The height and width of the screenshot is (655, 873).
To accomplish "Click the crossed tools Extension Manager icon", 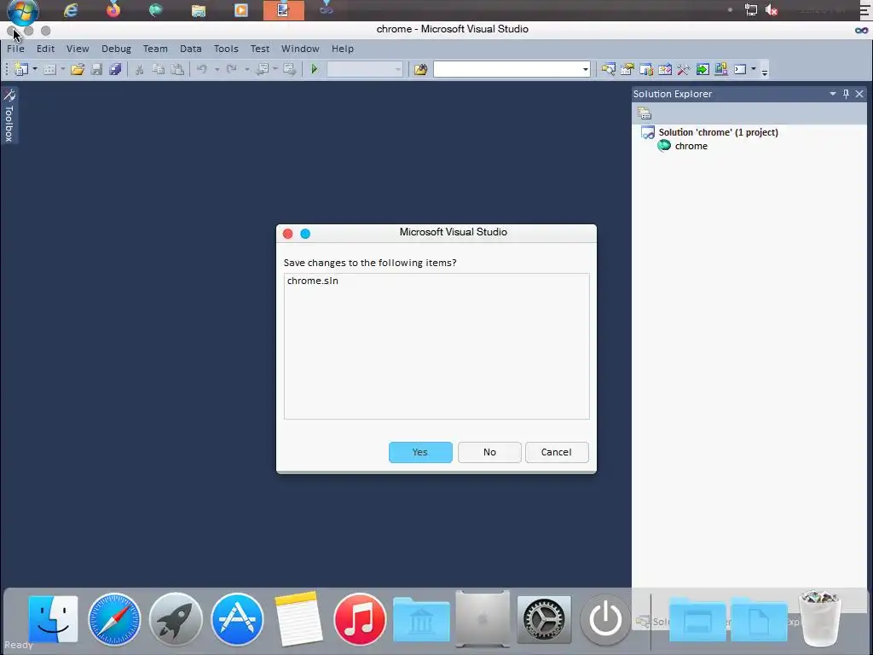I will [684, 70].
